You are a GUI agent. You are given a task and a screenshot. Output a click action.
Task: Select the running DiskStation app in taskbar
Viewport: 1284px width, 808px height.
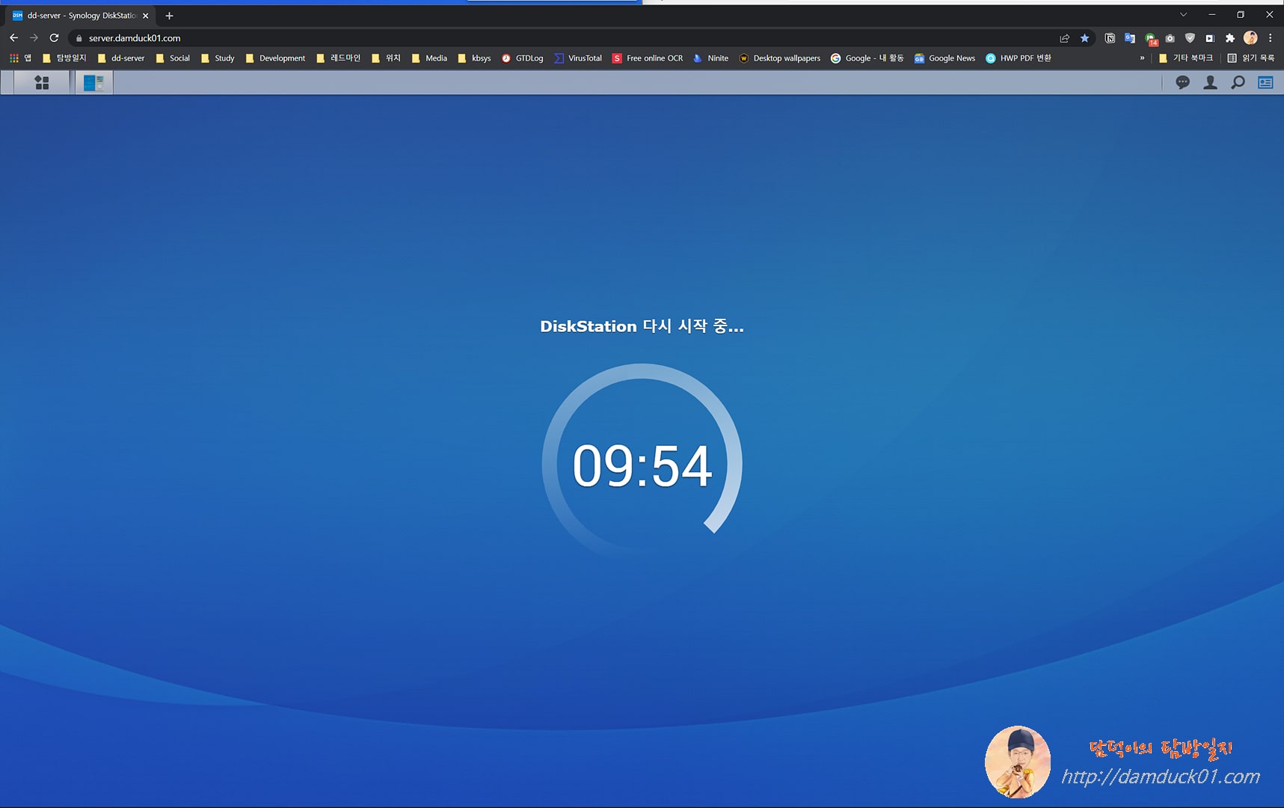click(93, 82)
